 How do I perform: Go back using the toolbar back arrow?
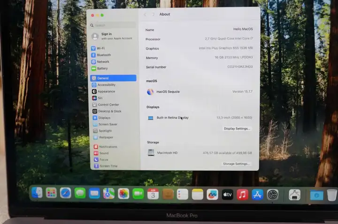(145, 14)
